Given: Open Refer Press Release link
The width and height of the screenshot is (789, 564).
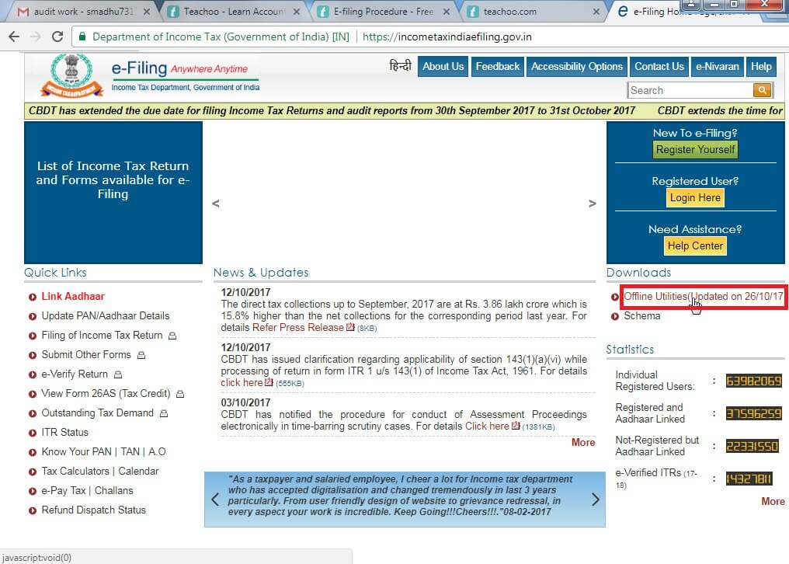Looking at the screenshot, I should click(298, 327).
